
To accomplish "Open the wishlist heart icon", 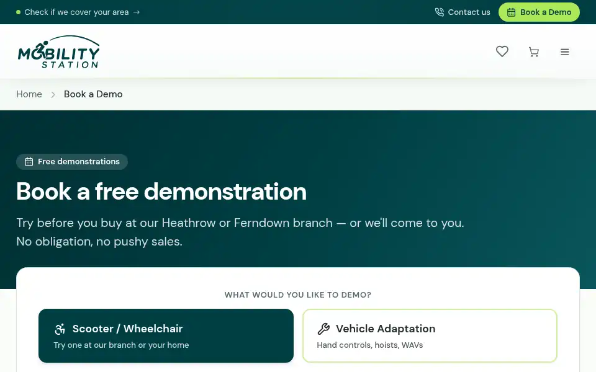I will 502,51.
